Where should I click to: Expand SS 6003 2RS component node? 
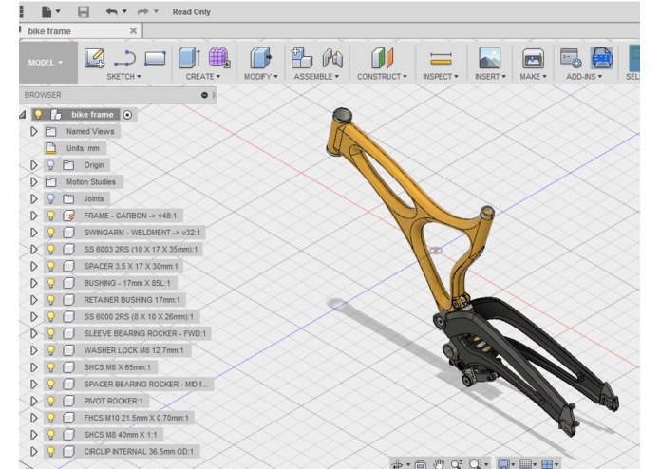(34, 249)
